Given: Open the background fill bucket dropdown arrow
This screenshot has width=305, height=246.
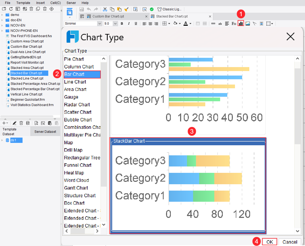Looking at the screenshot, I should [180, 24].
